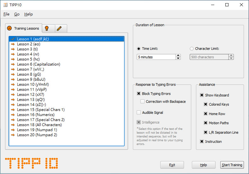Toggle the Intelligence checkbox
This screenshot has height=174, width=249.
[139, 122]
